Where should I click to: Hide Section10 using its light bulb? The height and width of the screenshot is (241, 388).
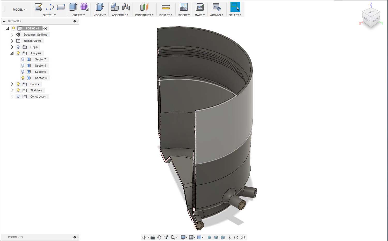[23, 78]
